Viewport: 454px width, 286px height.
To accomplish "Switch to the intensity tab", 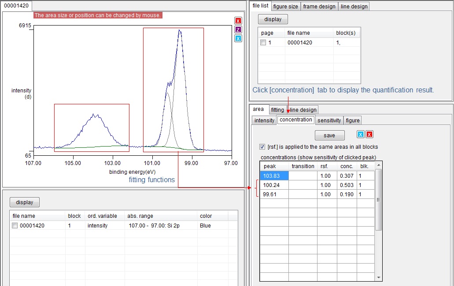I will [x=264, y=120].
